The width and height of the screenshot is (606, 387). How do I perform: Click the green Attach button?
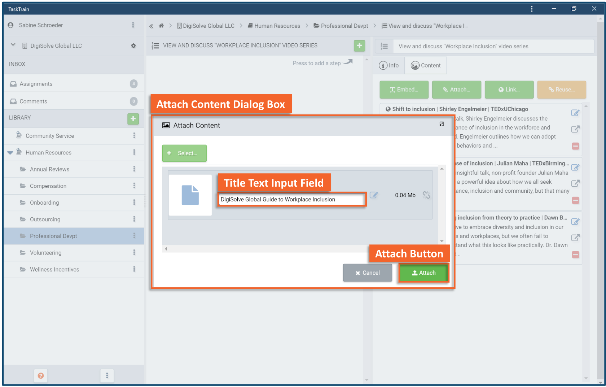point(424,273)
